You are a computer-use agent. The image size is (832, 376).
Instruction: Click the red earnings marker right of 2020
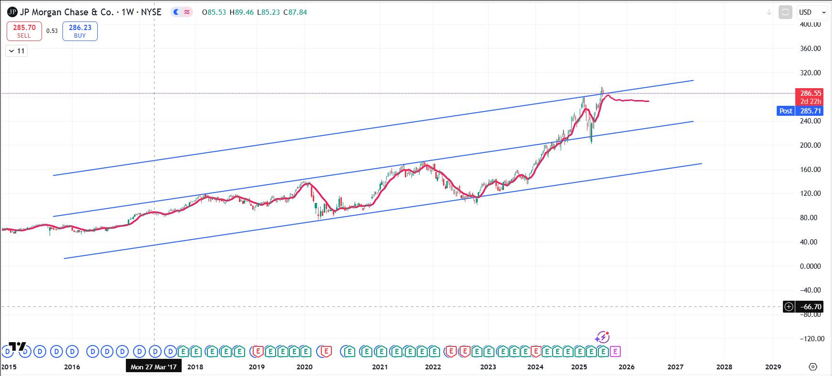coord(326,352)
